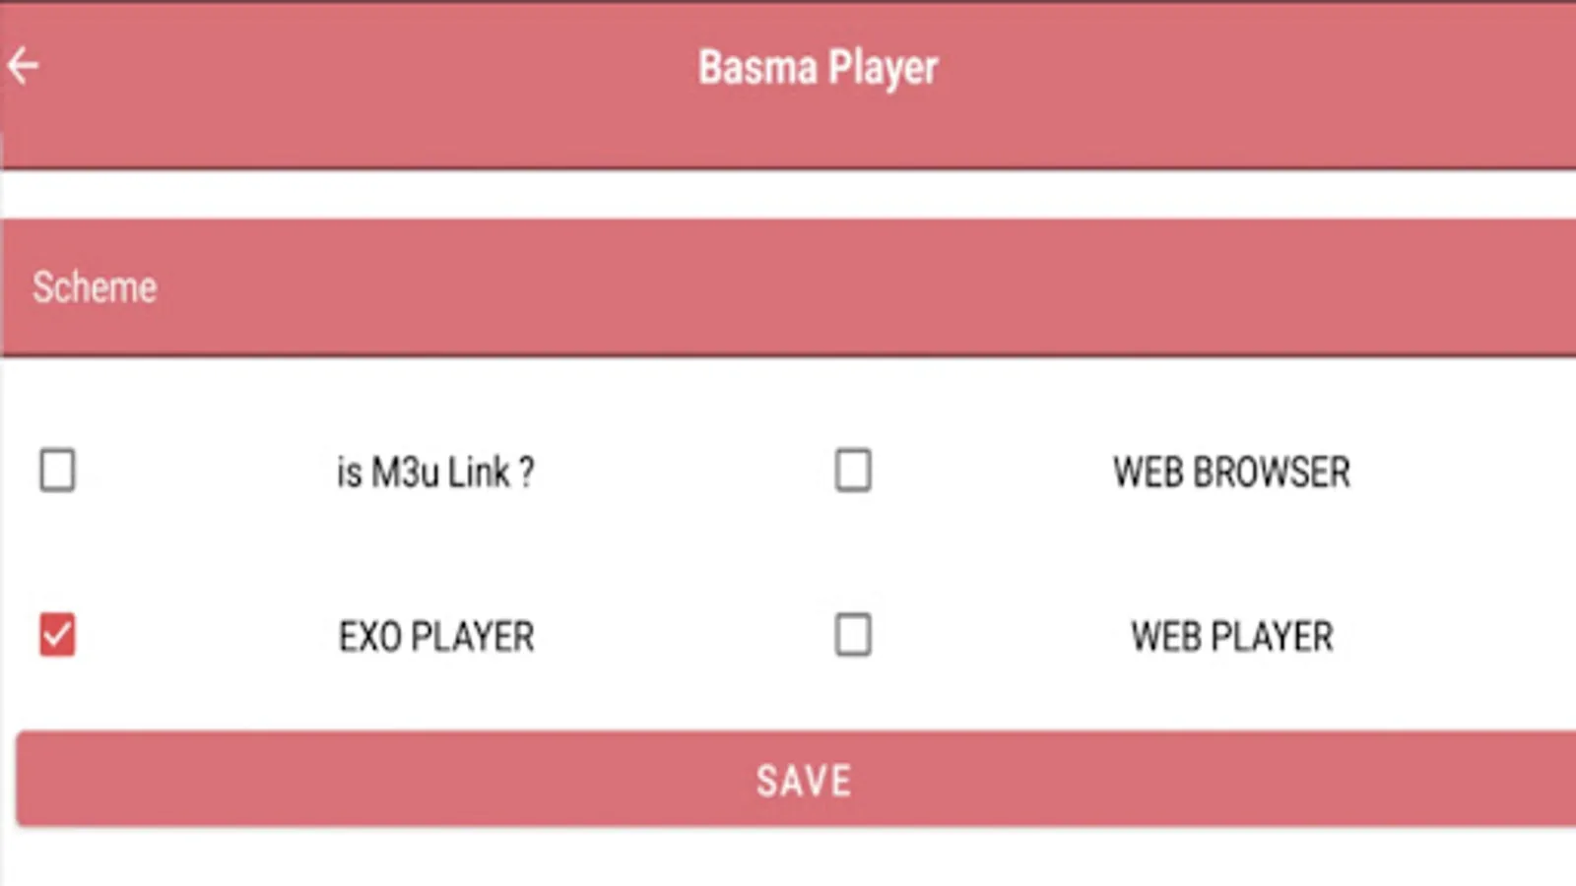Click the EXO PLAYER label
This screenshot has height=886, width=1576.
click(x=435, y=637)
